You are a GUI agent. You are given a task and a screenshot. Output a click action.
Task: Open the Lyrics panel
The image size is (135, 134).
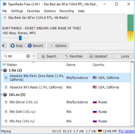pyautogui.click(x=122, y=56)
